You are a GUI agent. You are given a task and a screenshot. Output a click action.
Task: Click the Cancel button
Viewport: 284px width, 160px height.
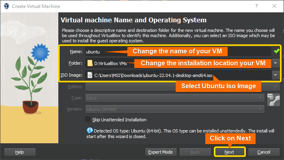264,152
